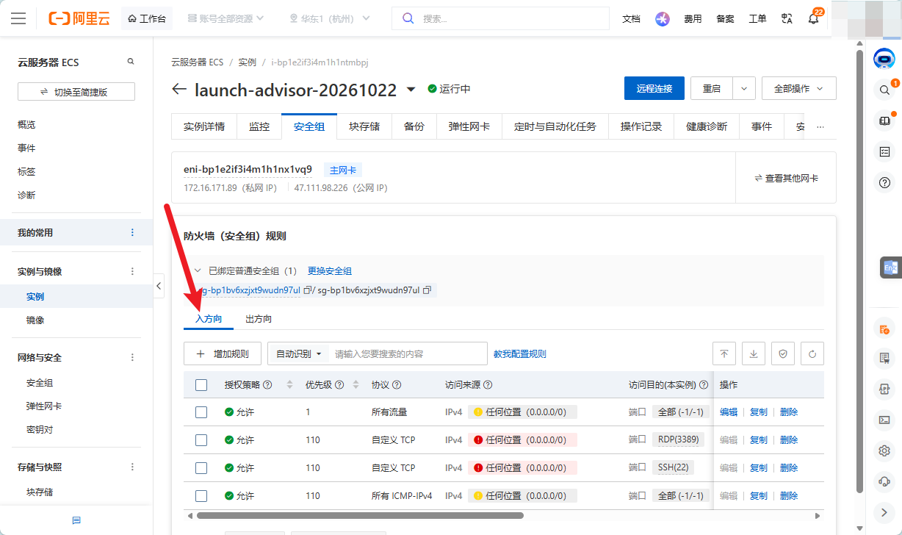
Task: Open the Cloud Shell terminal icon
Action: (884, 420)
